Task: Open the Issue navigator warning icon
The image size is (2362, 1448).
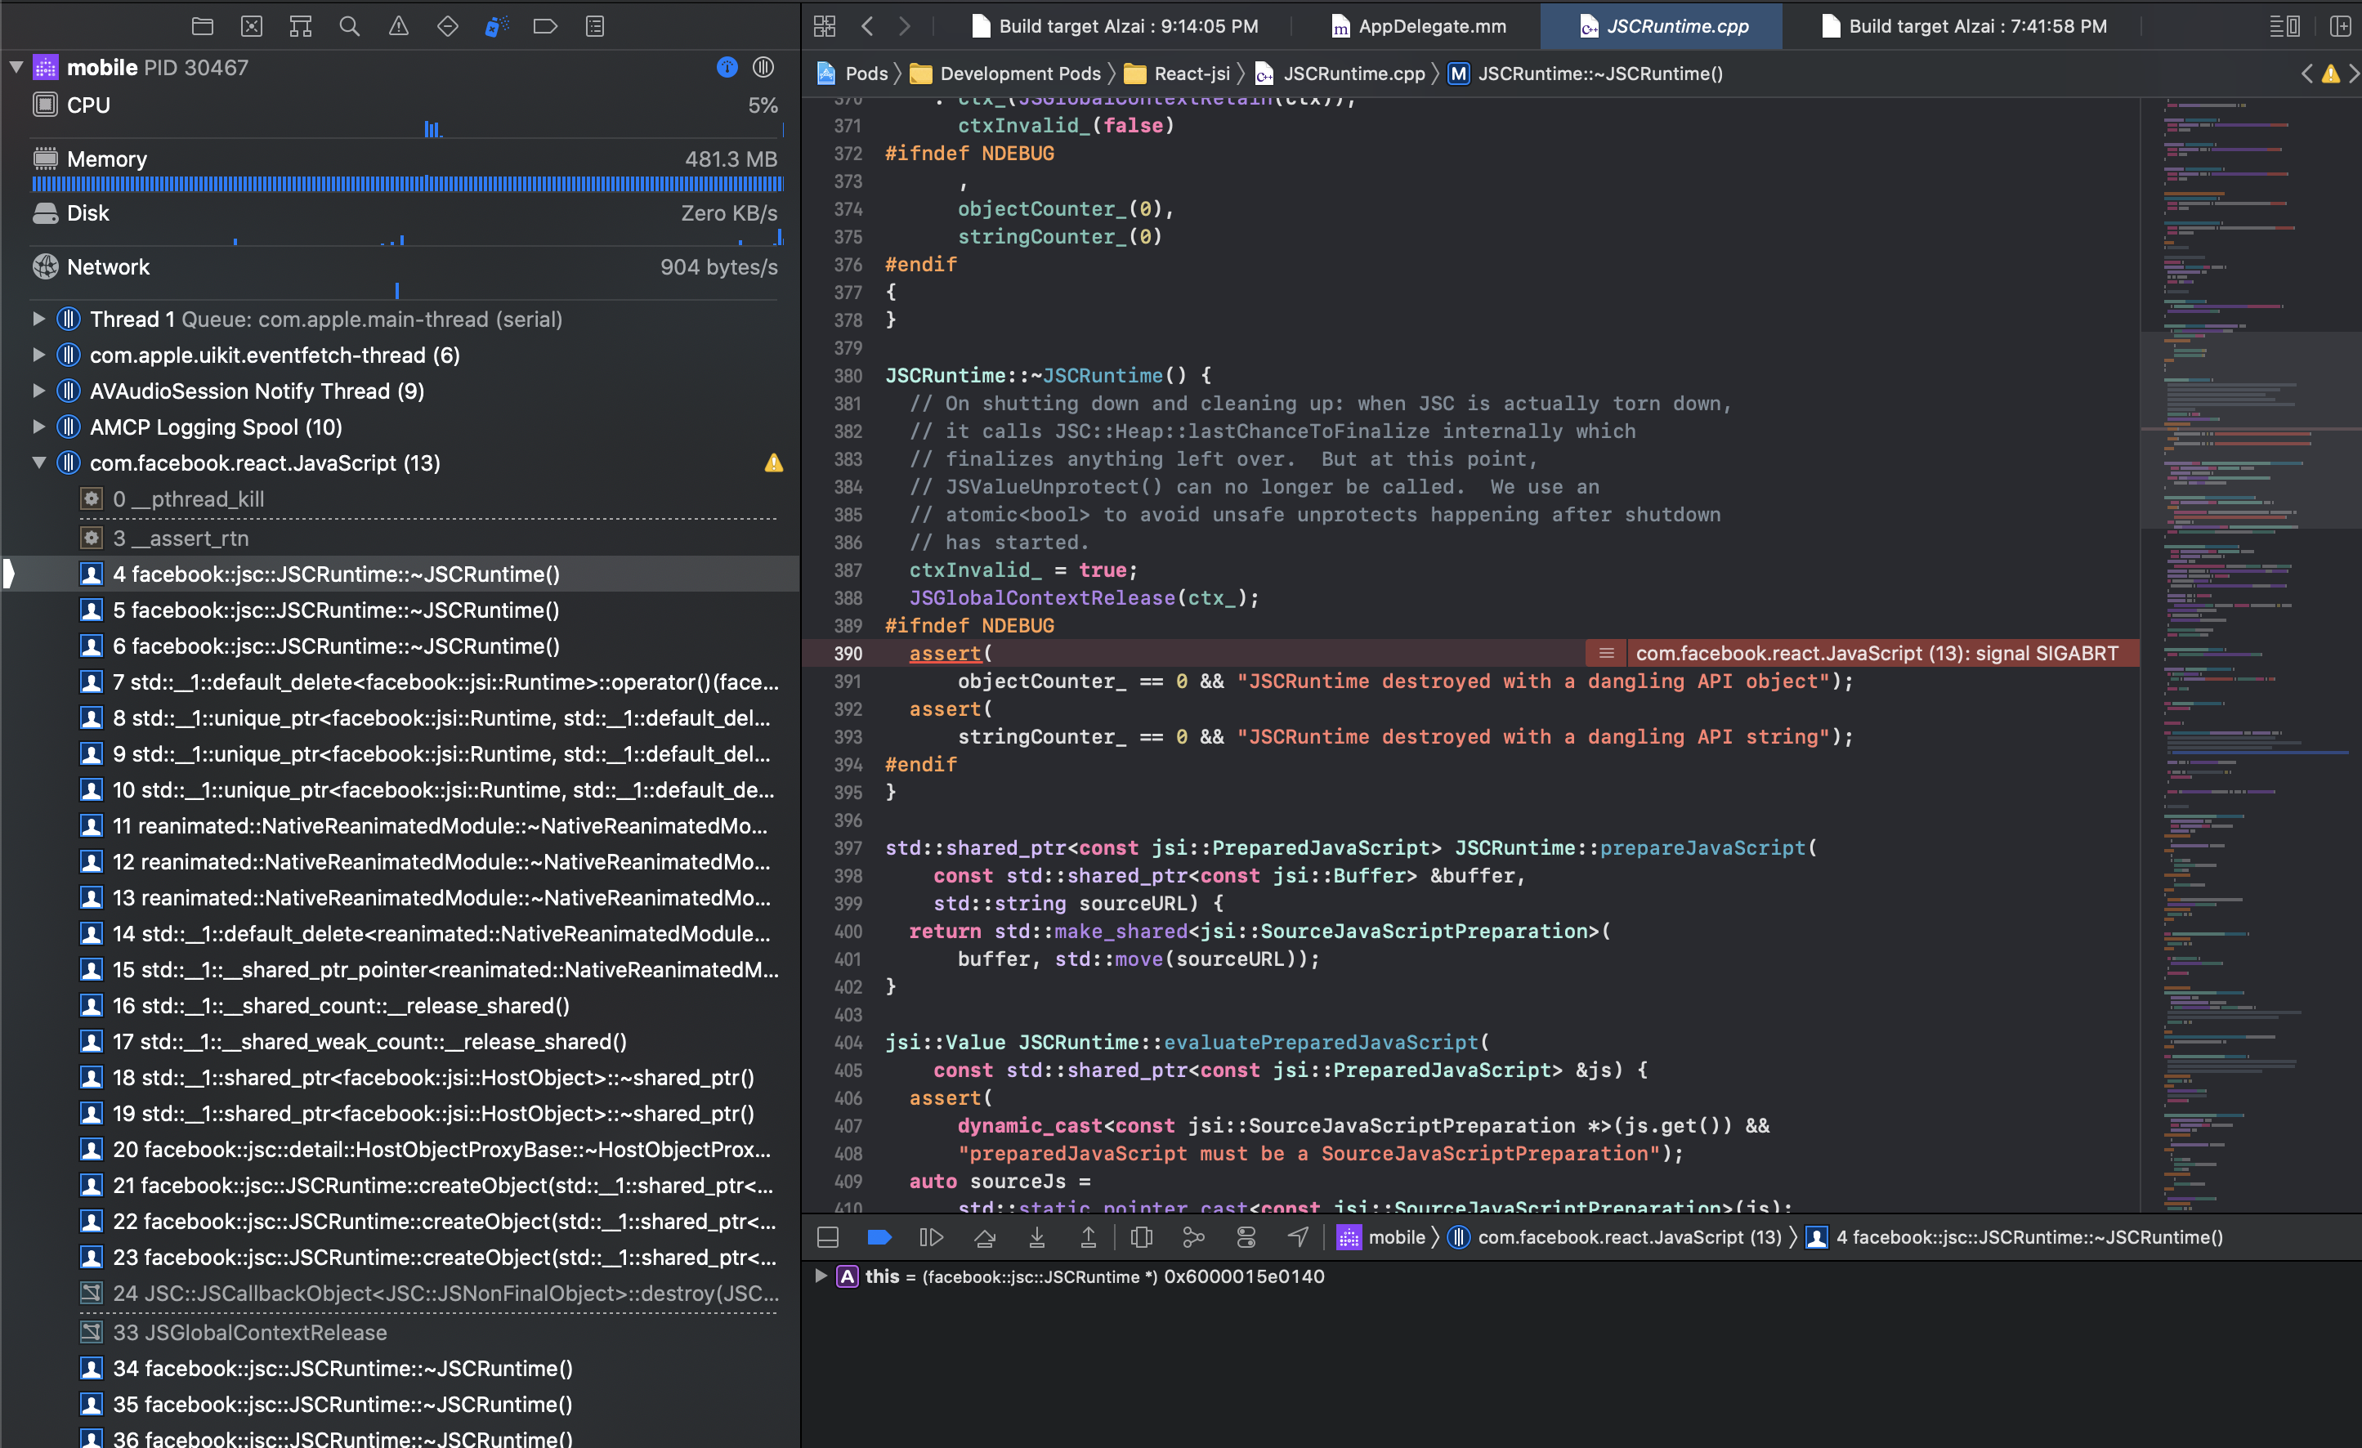Action: (398, 26)
